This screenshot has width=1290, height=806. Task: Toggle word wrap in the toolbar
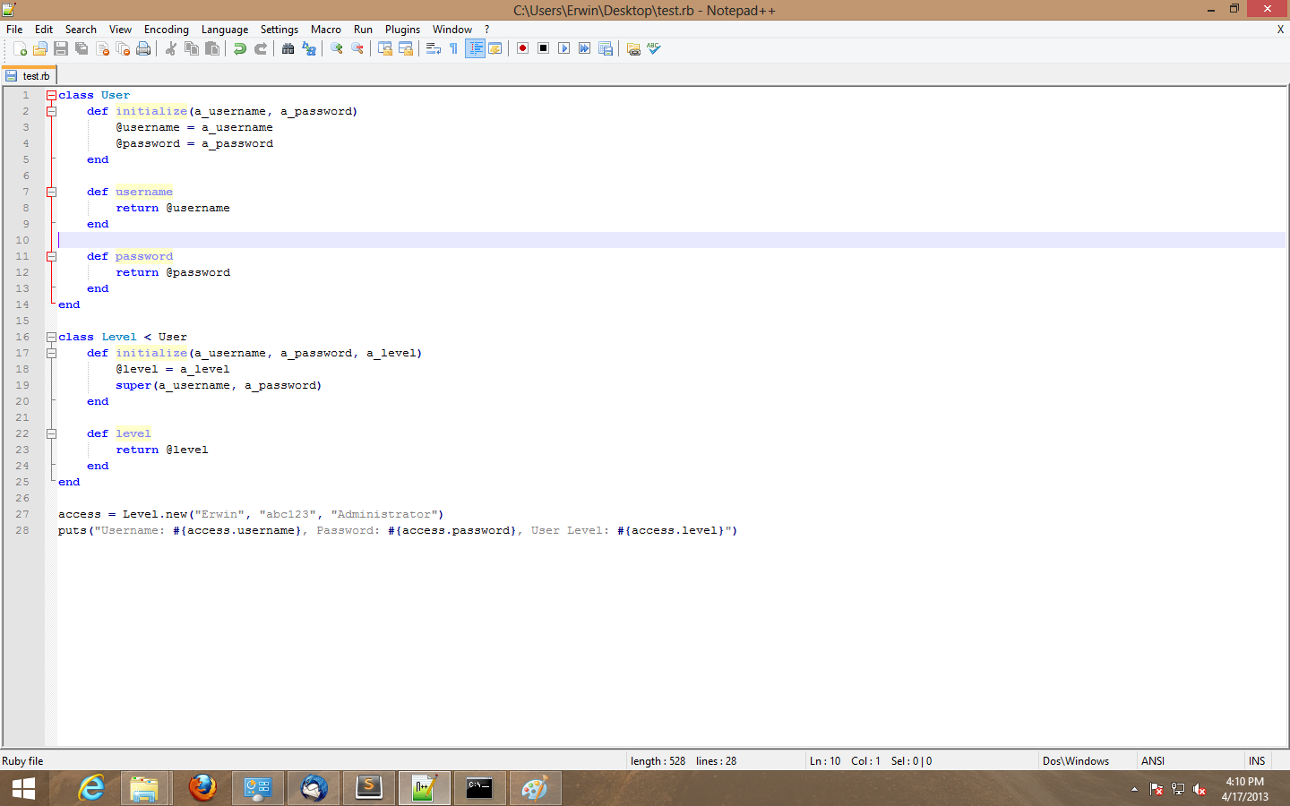pos(433,48)
